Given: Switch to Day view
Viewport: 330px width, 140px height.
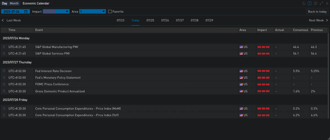Looking at the screenshot, I should (x=5, y=4).
